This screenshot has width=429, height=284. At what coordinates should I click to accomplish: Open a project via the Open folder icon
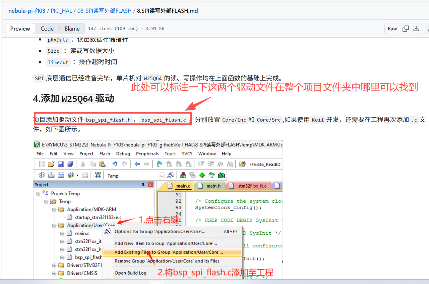click(51, 163)
